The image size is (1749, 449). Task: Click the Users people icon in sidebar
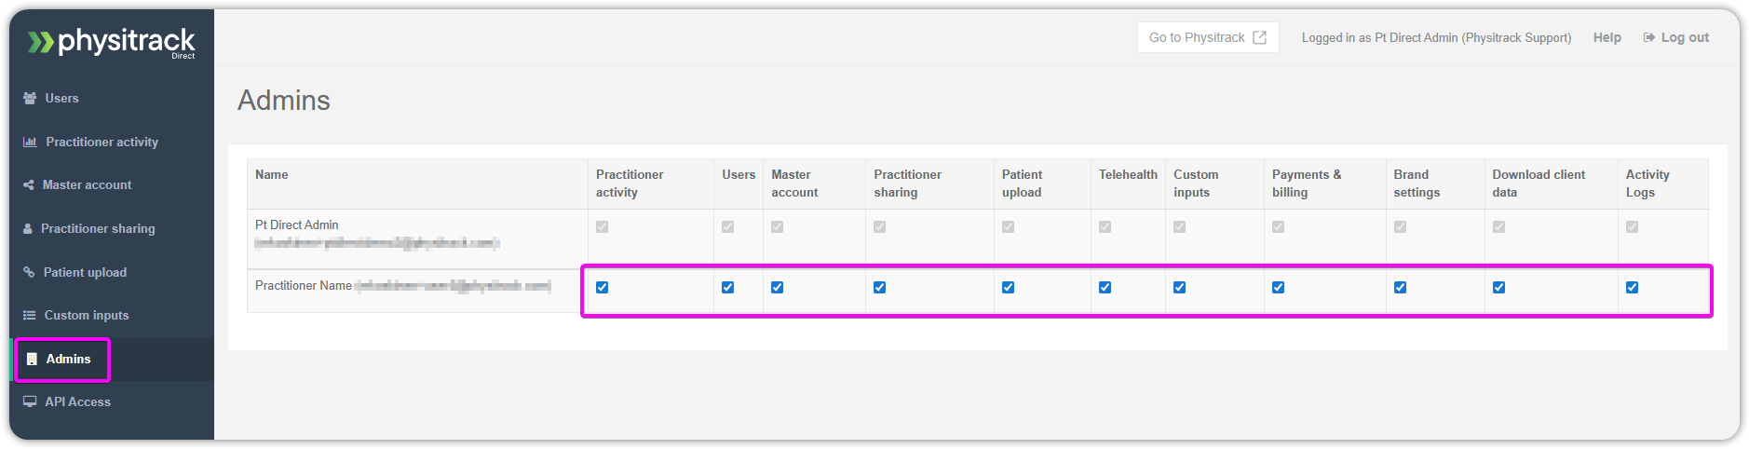click(30, 98)
